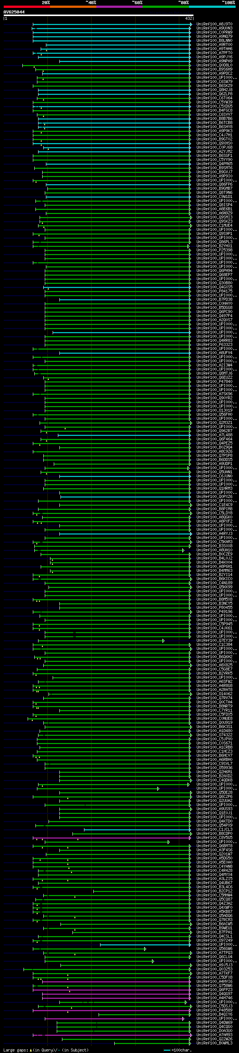Click the purple alignment bar for UniRef100_Q6FP23

coord(112,990)
